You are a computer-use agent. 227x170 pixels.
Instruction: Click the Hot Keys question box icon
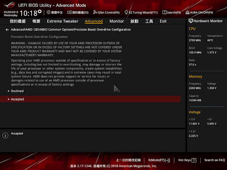[194, 160]
